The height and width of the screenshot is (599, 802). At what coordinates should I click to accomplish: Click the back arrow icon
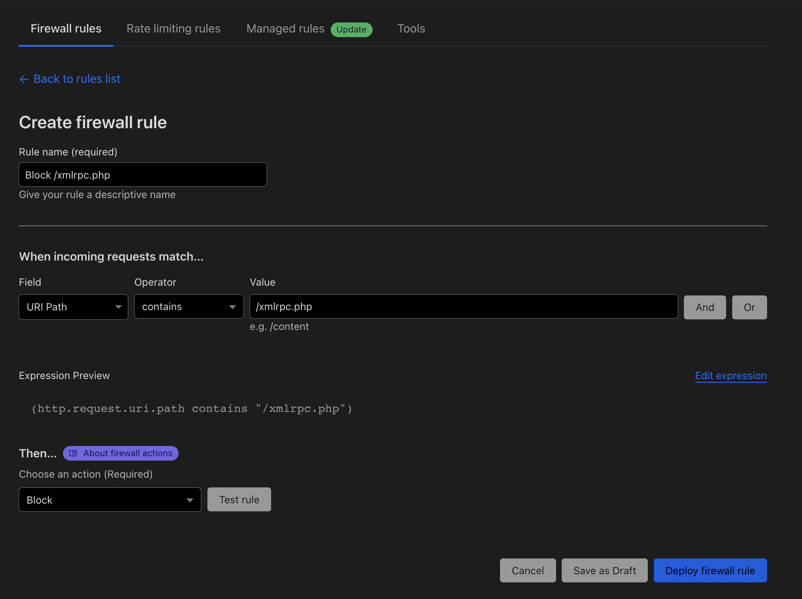coord(24,79)
